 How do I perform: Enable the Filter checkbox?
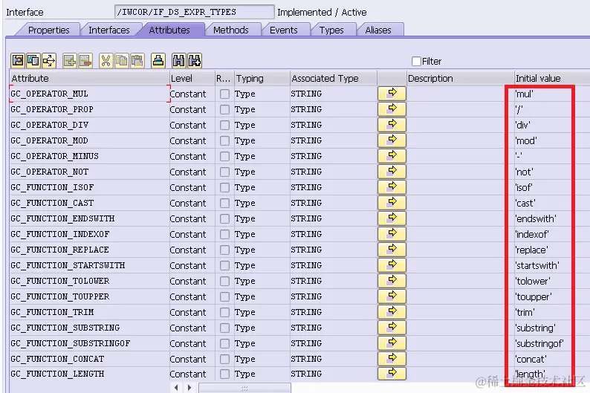pyautogui.click(x=416, y=61)
